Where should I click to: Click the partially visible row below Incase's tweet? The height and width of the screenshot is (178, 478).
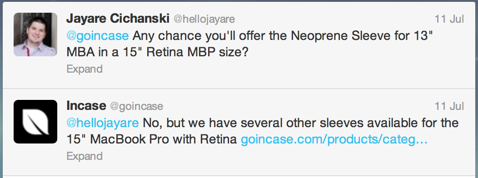coord(239,177)
